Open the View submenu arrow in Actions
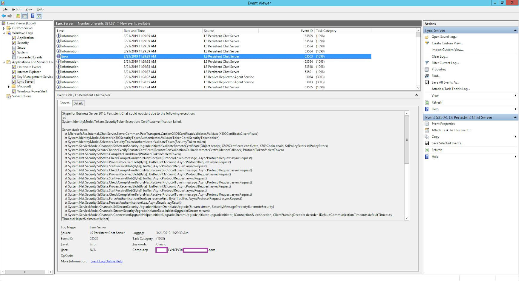The height and width of the screenshot is (281, 519). pos(515,96)
